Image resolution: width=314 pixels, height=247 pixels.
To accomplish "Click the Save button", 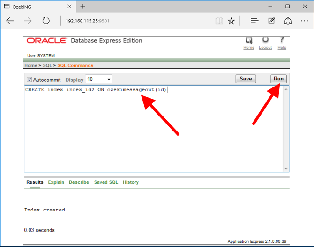I will coord(246,79).
